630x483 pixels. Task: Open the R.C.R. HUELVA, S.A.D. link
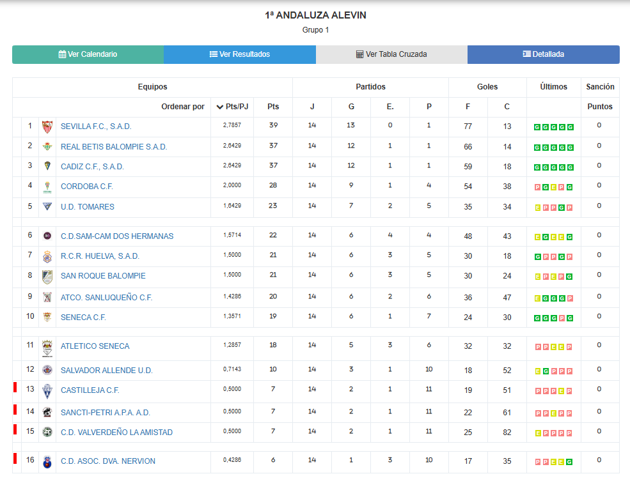100,256
